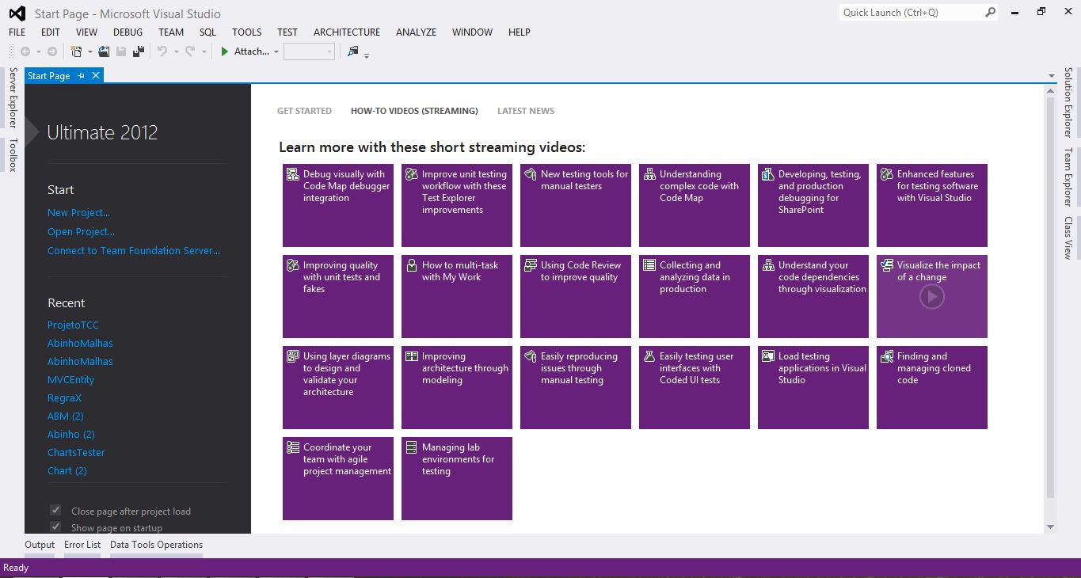The height and width of the screenshot is (578, 1081).
Task: Click the icon on Enhanced features tile
Action: tap(887, 174)
